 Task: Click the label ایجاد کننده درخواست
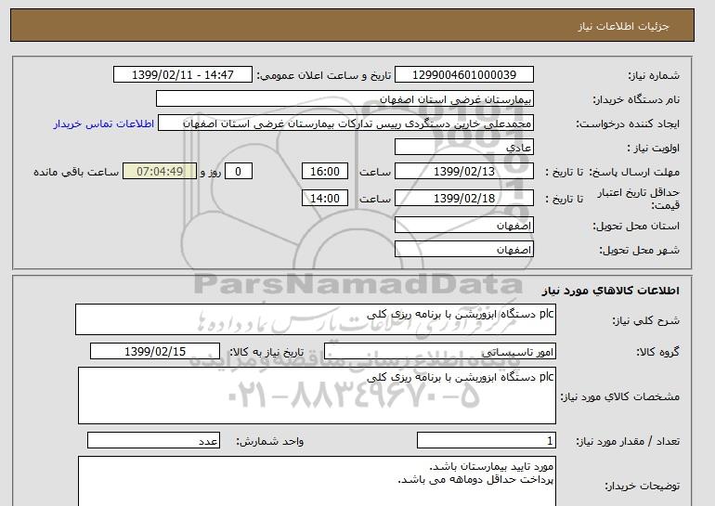[x=628, y=123]
